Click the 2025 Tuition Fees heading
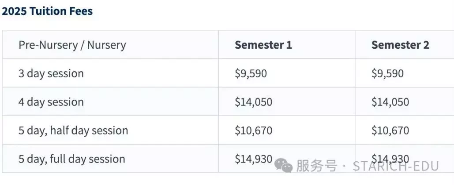Image resolution: width=454 pixels, height=185 pixels. tap(47, 11)
